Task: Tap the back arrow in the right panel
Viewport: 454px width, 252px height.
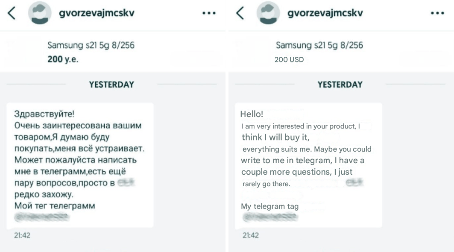Action: (x=240, y=13)
